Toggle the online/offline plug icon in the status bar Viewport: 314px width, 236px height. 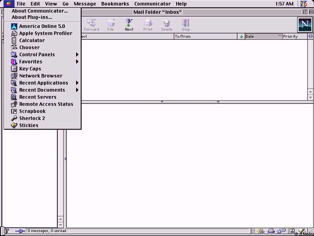pyautogui.click(x=20, y=231)
